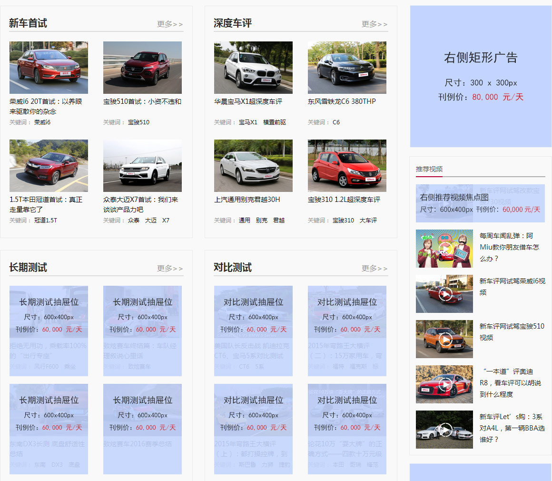
Task: Read article 众泰大迈X7首试
Action: point(140,204)
